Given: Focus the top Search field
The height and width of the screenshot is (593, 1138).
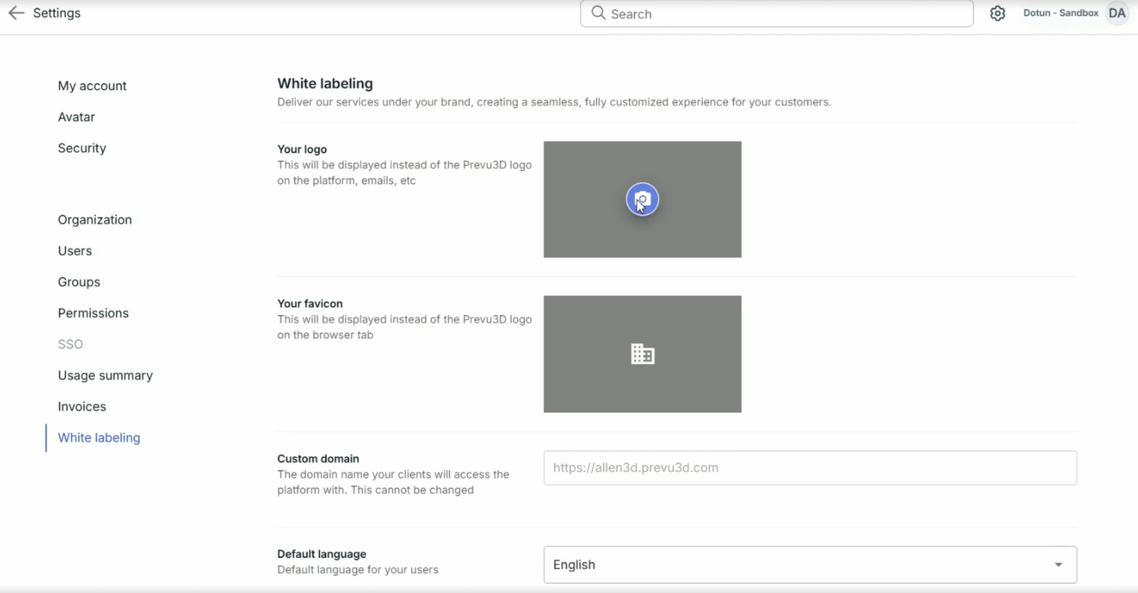Looking at the screenshot, I should [786, 14].
